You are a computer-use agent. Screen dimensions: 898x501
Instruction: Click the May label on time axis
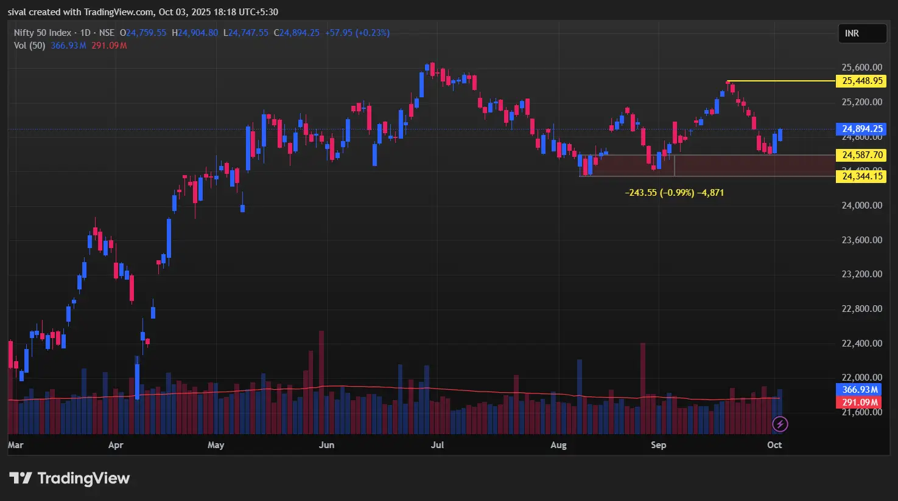click(x=216, y=445)
